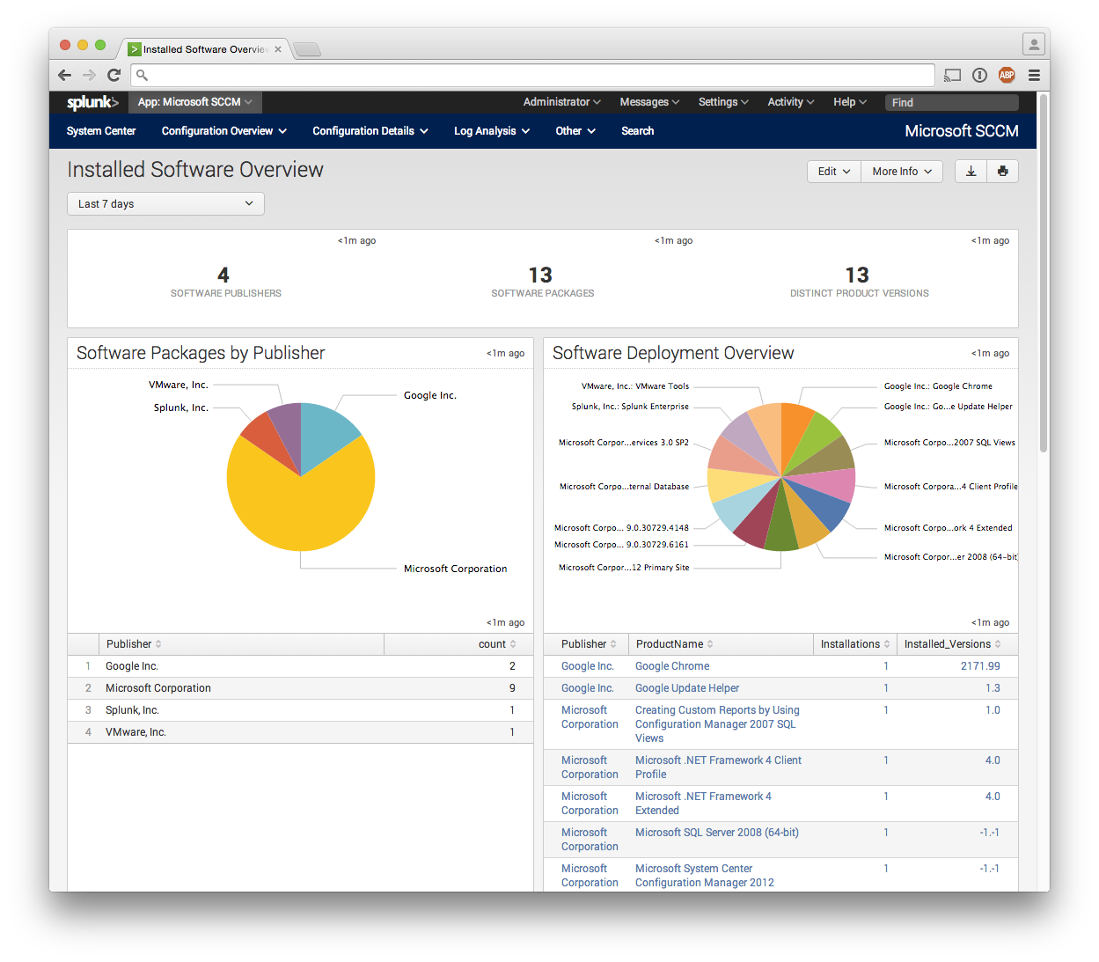The image size is (1099, 962).
Task: Open Configuration Overview menu
Action: click(x=224, y=131)
